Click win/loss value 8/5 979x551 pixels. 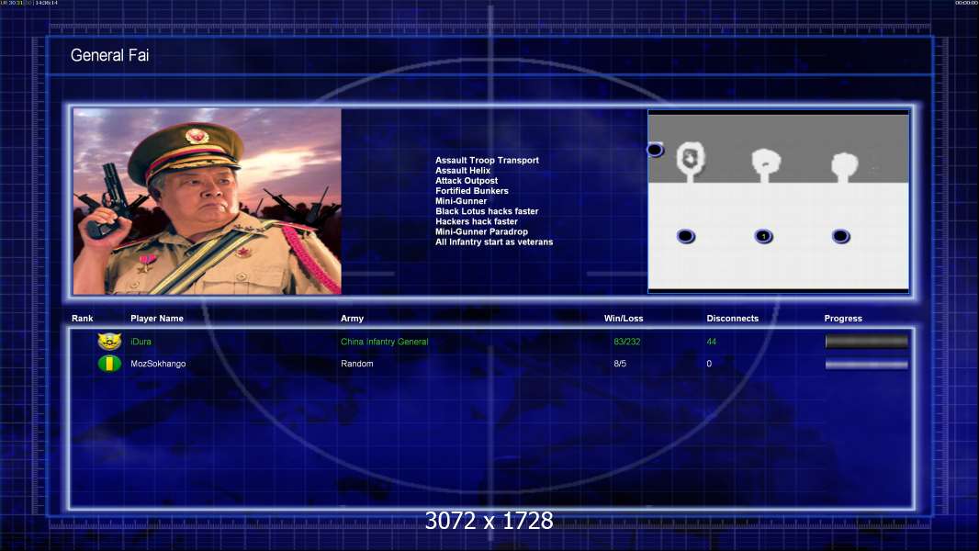tap(620, 363)
